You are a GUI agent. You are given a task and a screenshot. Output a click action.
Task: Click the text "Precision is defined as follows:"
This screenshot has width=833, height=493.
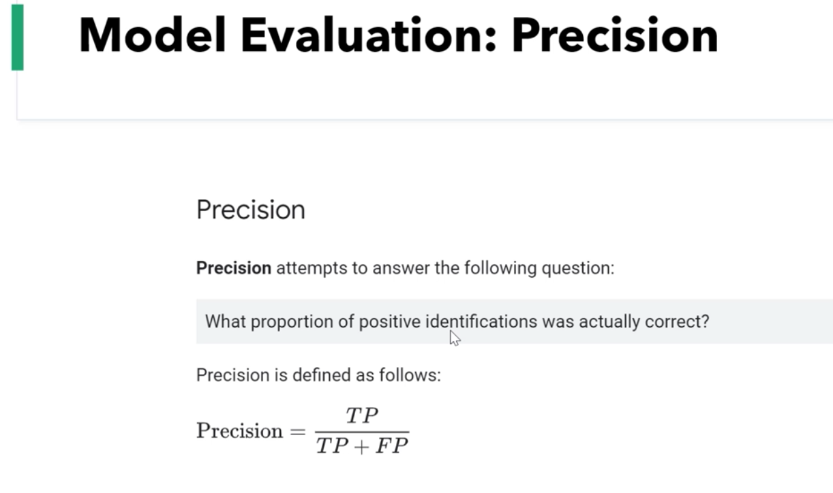[x=318, y=375]
